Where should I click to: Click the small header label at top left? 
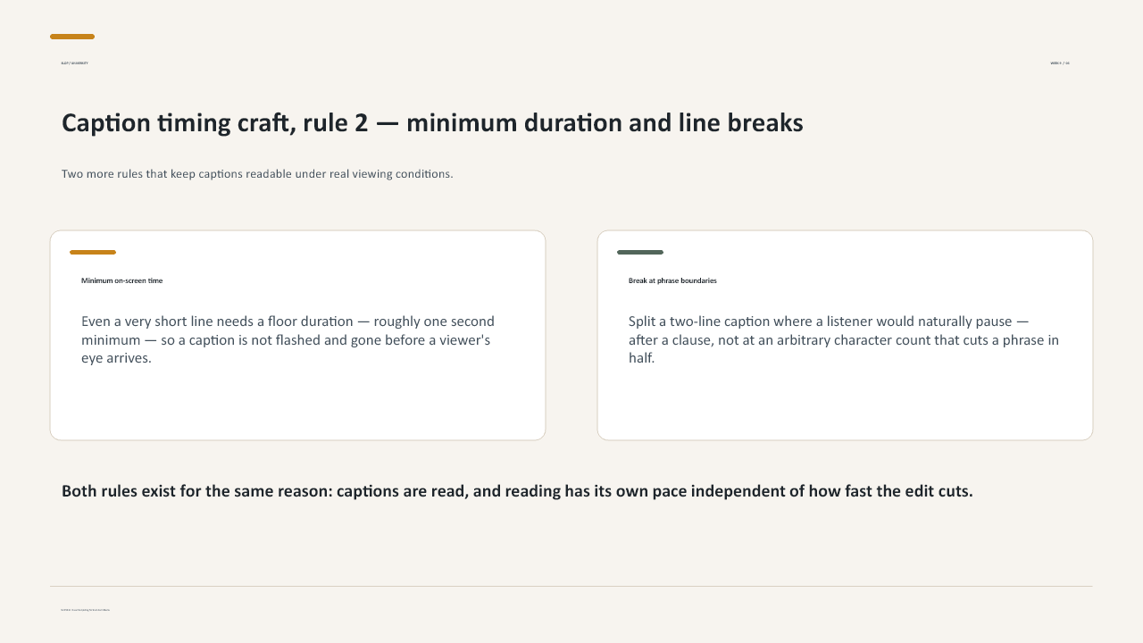tap(74, 63)
